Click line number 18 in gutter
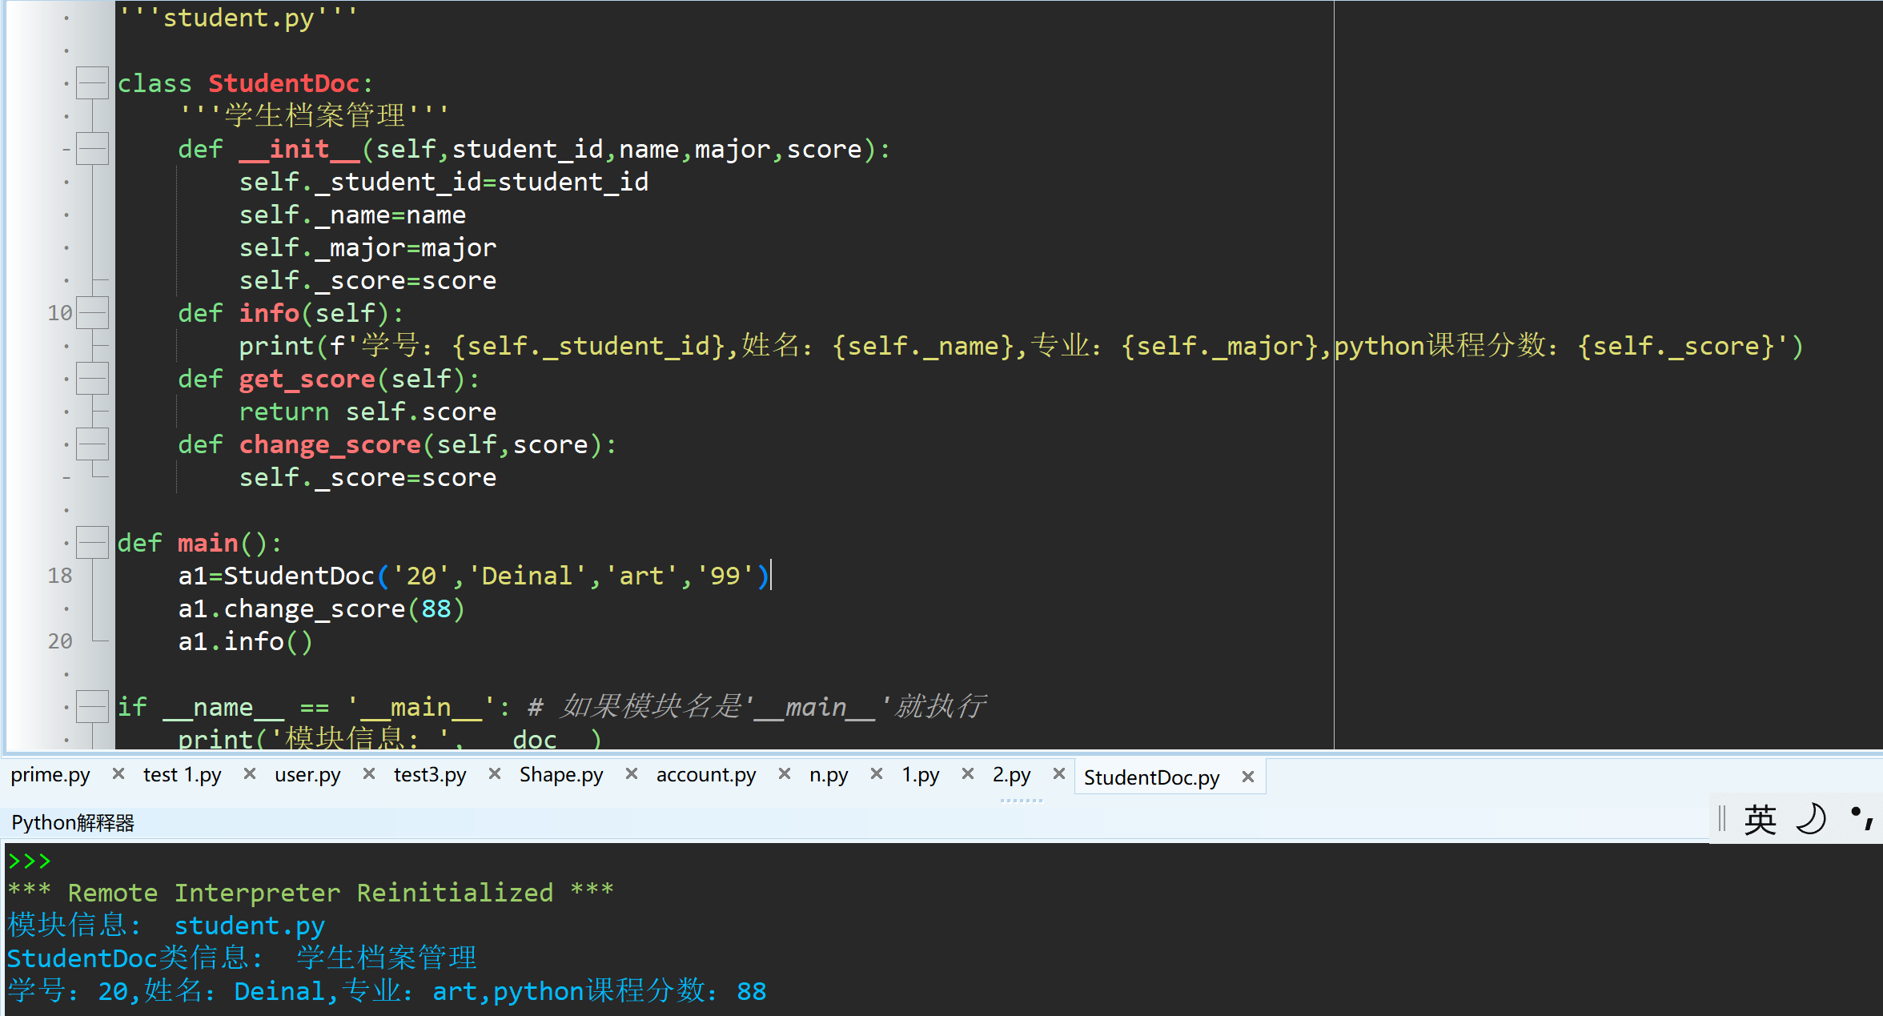This screenshot has height=1016, width=1883. [x=60, y=576]
